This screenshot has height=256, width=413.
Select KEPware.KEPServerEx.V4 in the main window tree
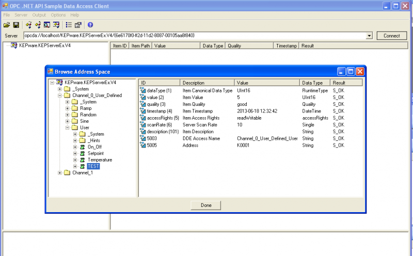coord(45,45)
